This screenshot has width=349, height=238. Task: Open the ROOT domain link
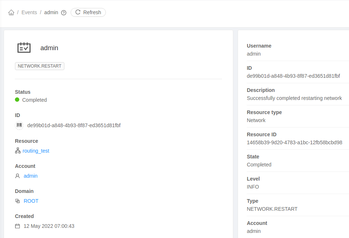pos(31,201)
